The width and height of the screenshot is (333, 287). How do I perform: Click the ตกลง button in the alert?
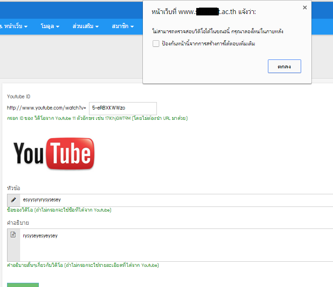pos(284,66)
